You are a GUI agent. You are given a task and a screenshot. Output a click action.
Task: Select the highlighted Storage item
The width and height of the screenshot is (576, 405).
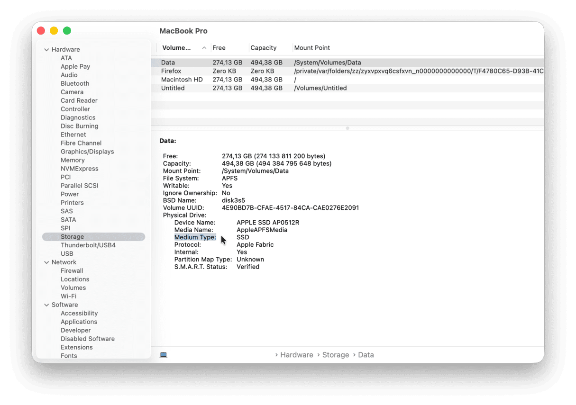93,237
